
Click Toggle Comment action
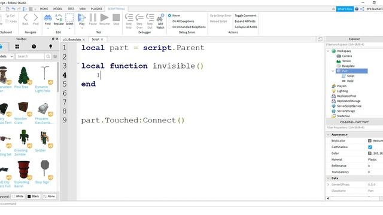pos(245,16)
